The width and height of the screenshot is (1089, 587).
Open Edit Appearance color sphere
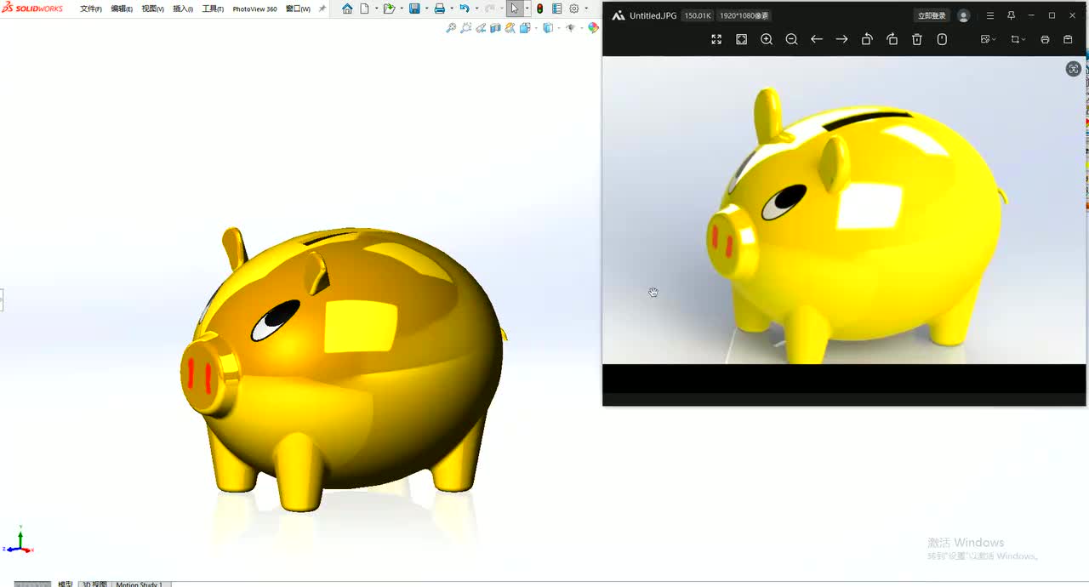(x=593, y=28)
